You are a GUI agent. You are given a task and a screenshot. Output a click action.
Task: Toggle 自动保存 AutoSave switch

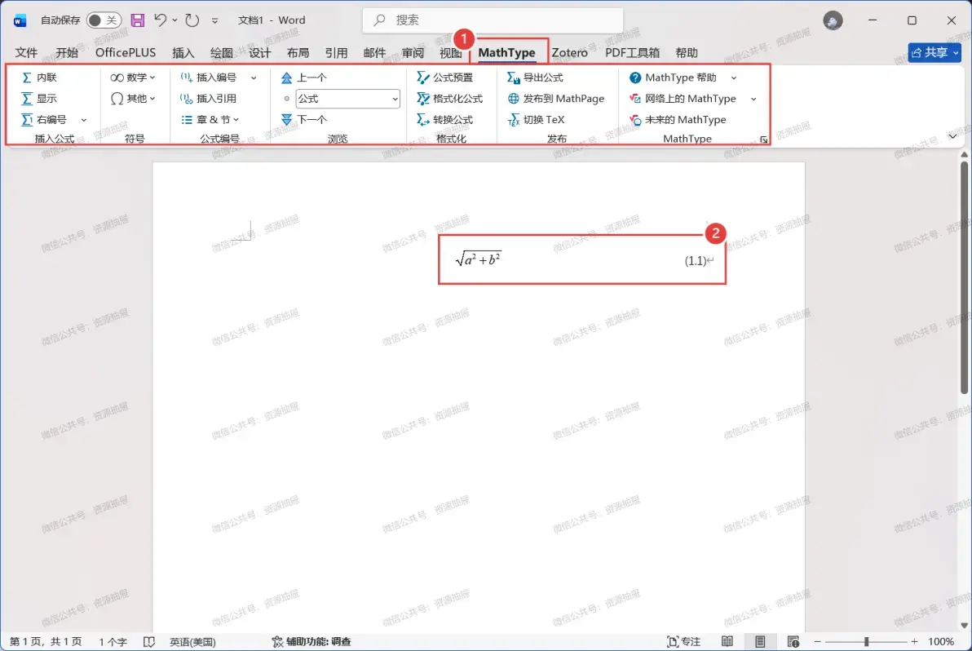(x=103, y=20)
